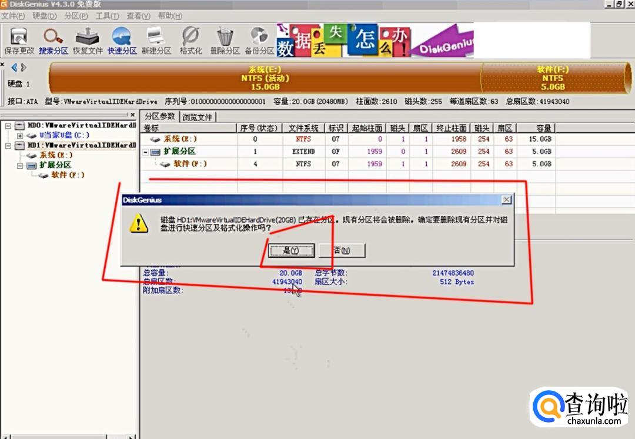
Task: Select the 扩展分区 row in partition table
Action: coord(348,151)
